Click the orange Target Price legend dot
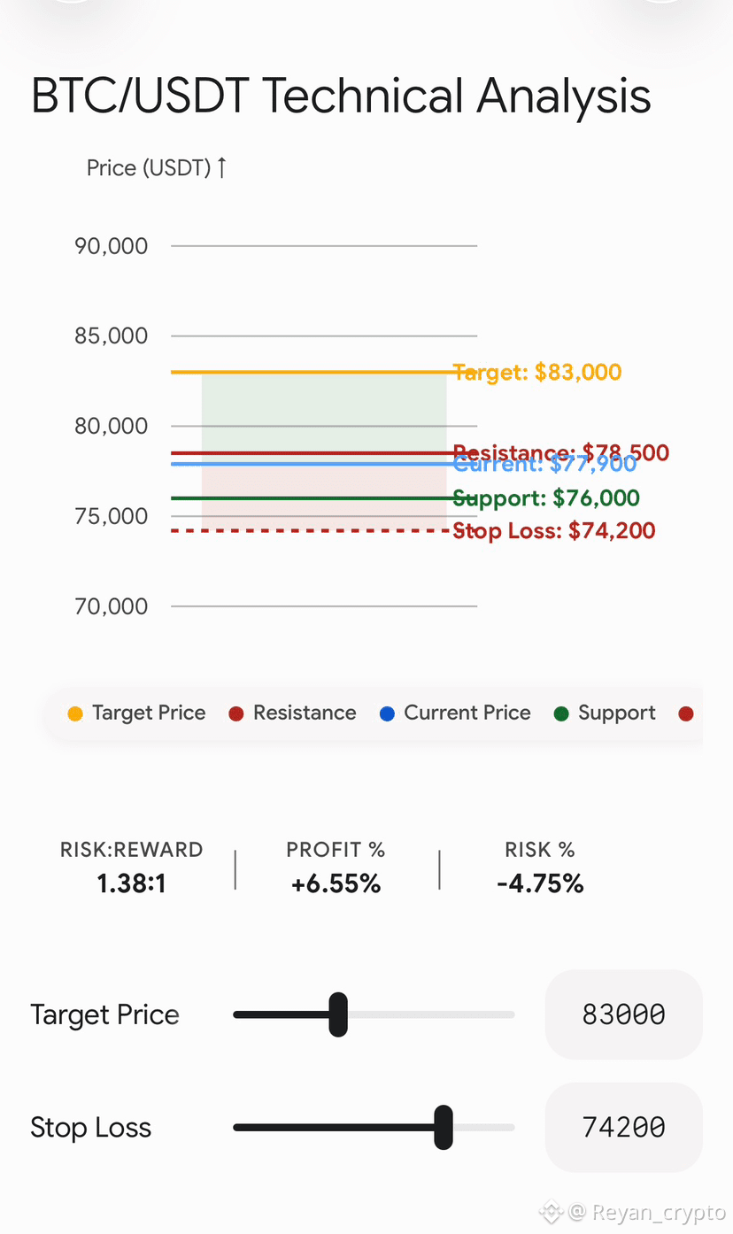This screenshot has width=733, height=1234. 75,713
